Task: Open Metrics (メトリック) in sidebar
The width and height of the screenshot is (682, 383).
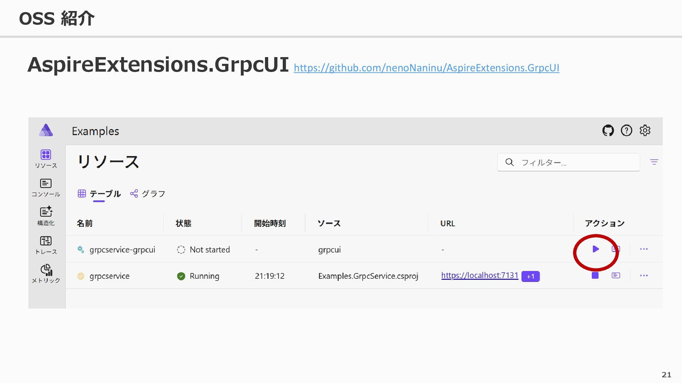Action: tap(46, 274)
